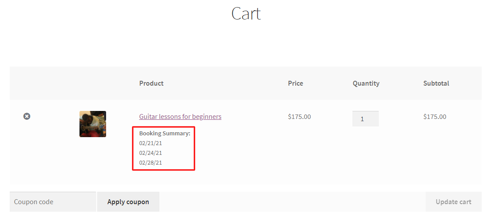Select the 02/21/21 booking date
This screenshot has height=221, width=495.
pos(150,143)
